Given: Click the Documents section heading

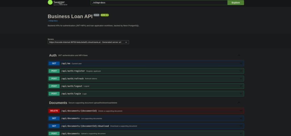Looking at the screenshot, I should point(58,103).
